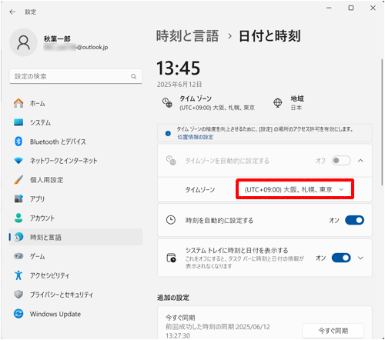
Task: Click the Windows Update sync icon
Action: point(18,314)
